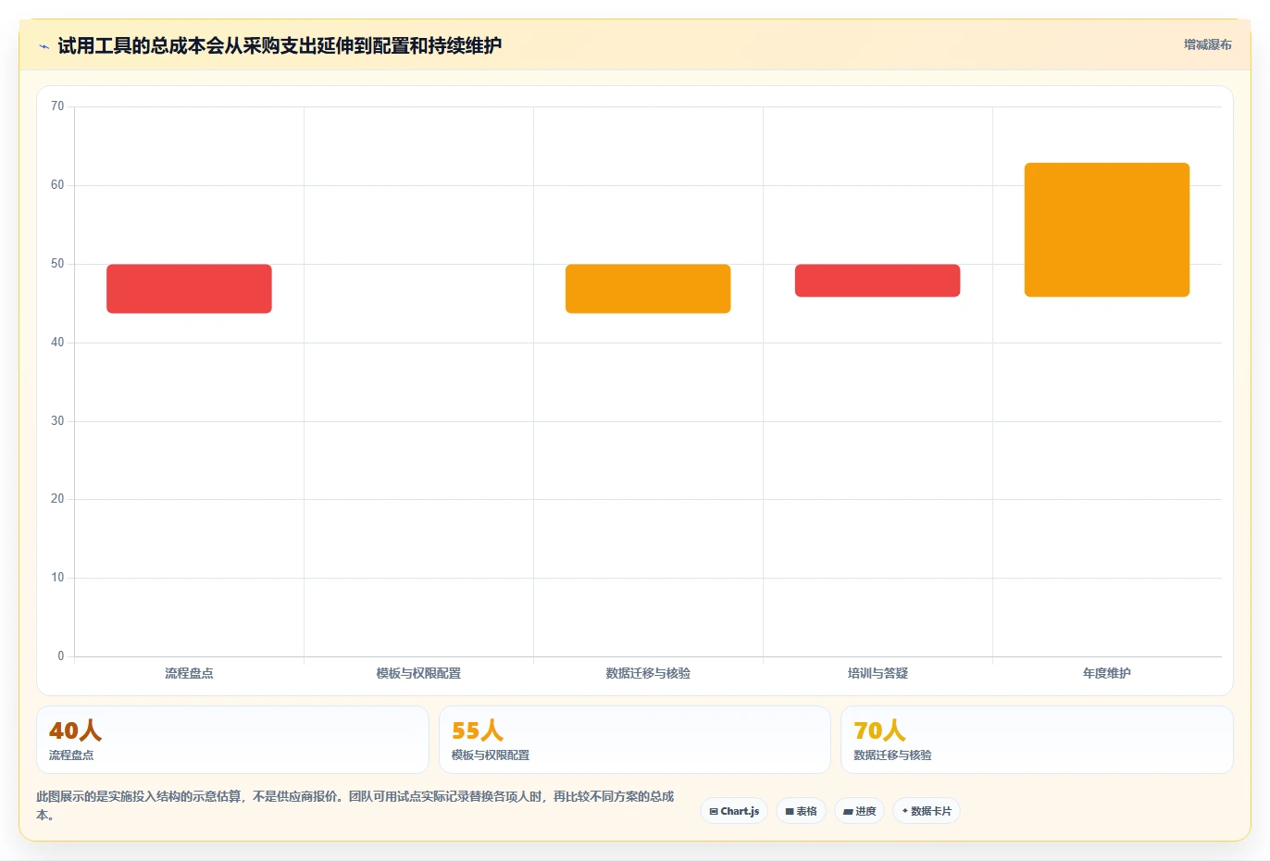Click the orange 年度维护 bar

coord(1107,230)
